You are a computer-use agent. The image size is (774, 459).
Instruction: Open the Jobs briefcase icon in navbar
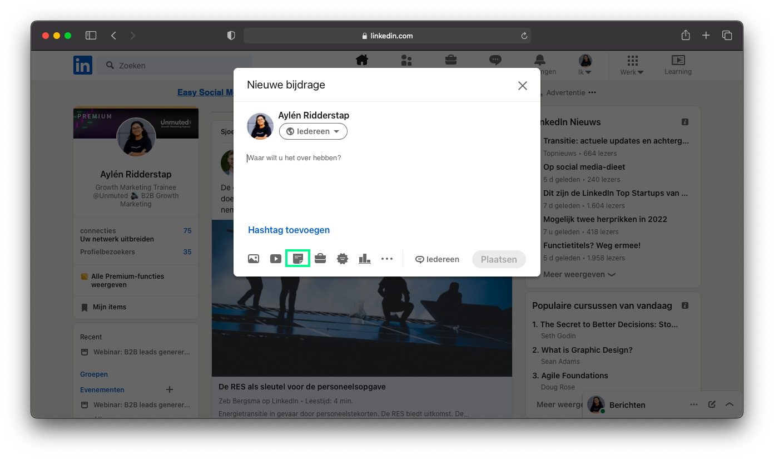coord(451,60)
